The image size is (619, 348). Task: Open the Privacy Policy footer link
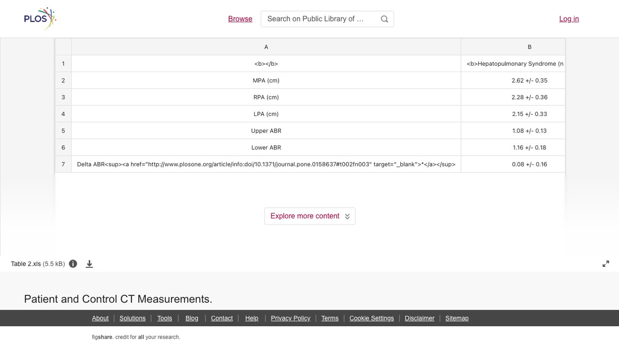pos(291,318)
